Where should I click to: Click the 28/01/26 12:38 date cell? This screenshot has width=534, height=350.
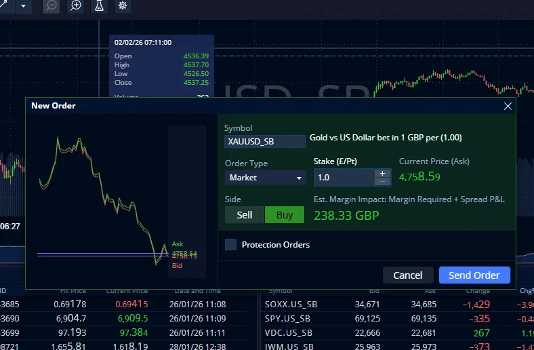pyautogui.click(x=197, y=346)
